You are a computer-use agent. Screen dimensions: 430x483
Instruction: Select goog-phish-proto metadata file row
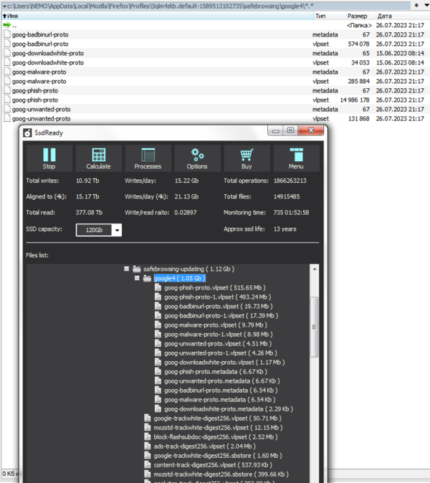(214, 90)
